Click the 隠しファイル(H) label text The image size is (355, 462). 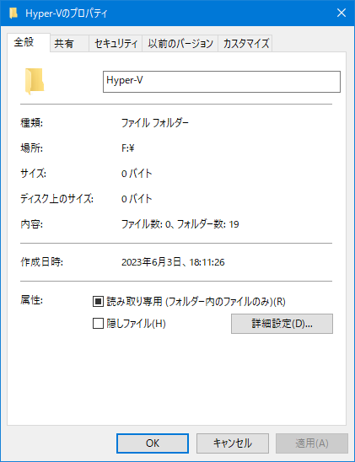click(x=136, y=324)
